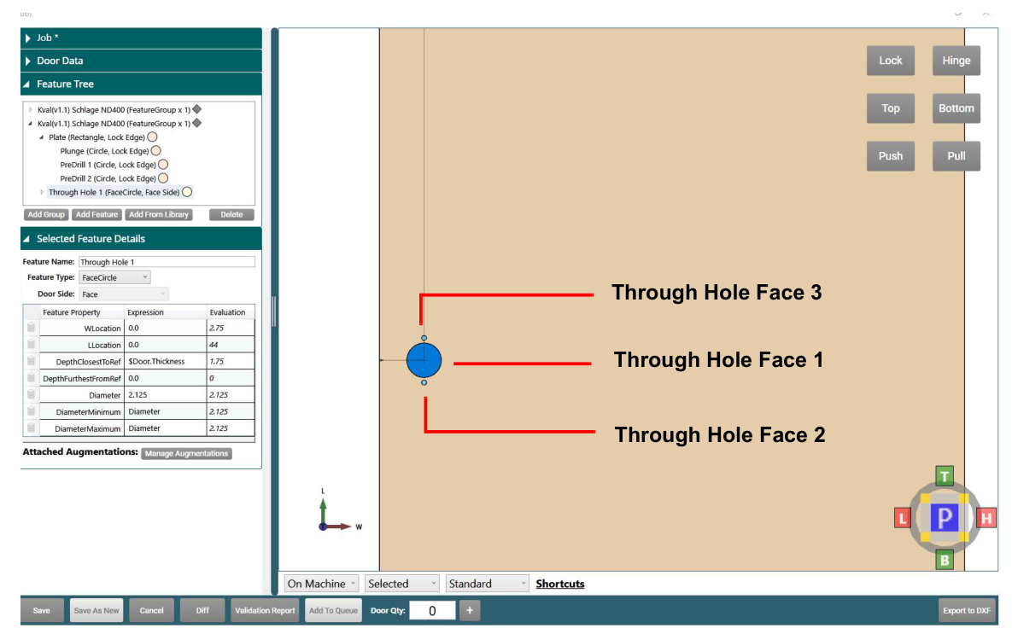Click the trash icon in the WLocation row

coord(31,328)
